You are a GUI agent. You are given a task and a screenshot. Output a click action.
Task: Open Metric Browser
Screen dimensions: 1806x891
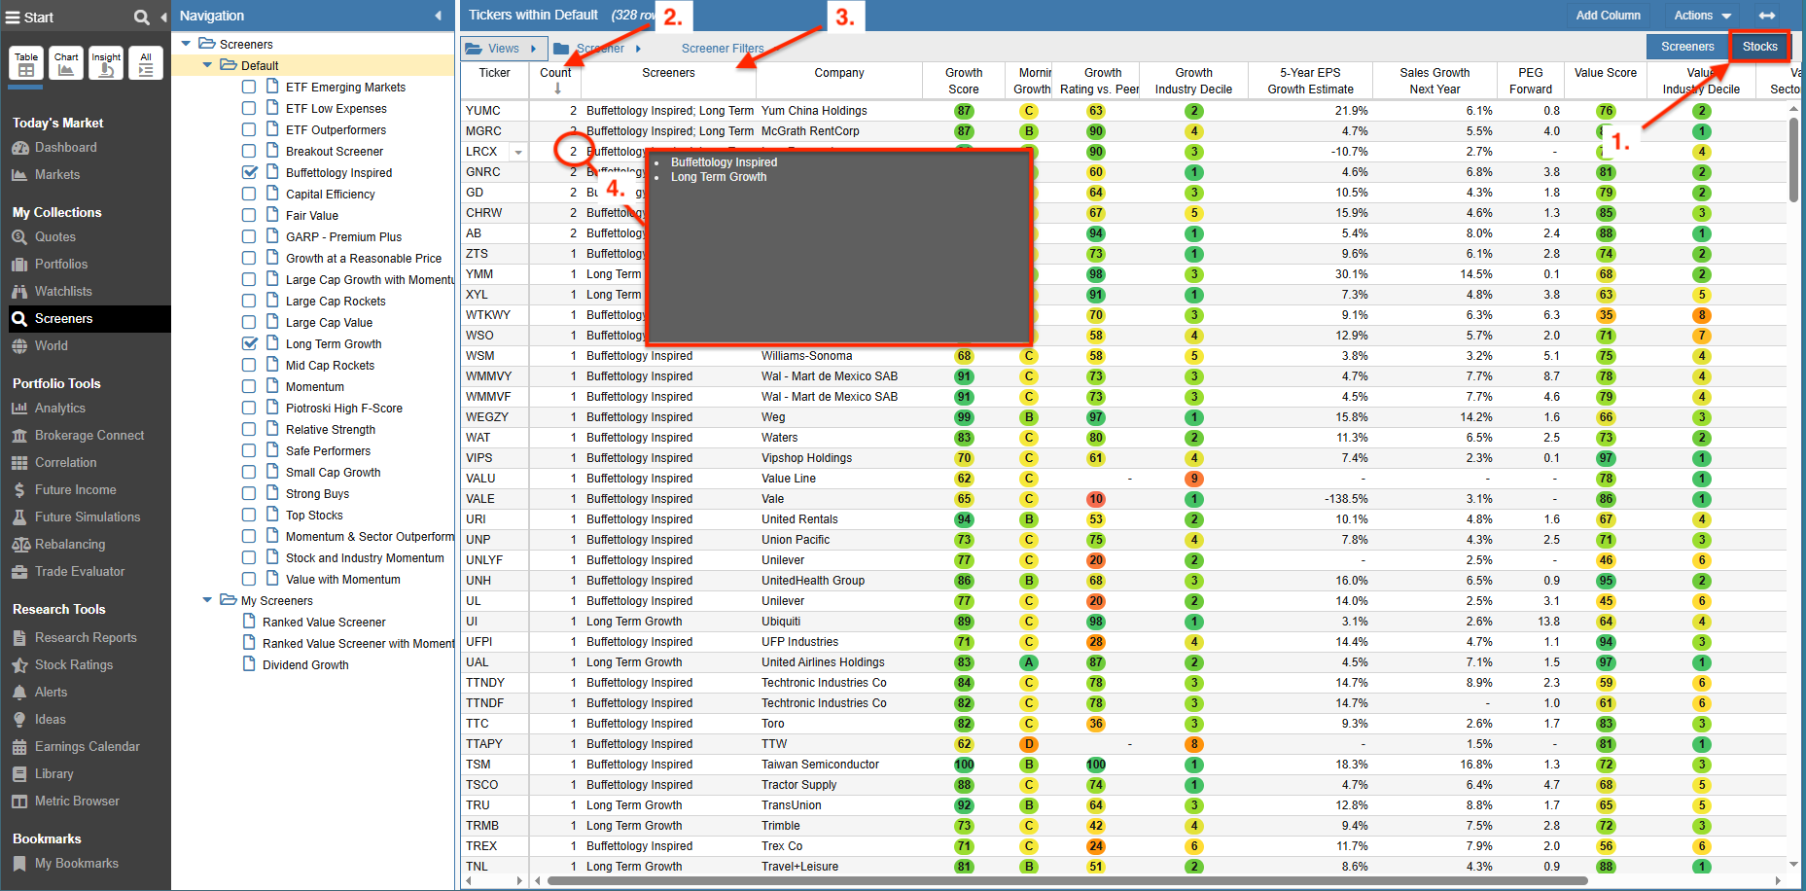click(77, 802)
